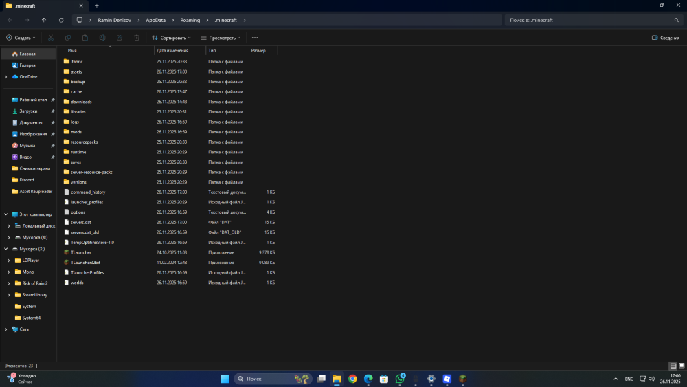Sort by Date modified column header
The width and height of the screenshot is (687, 387).
(x=180, y=50)
